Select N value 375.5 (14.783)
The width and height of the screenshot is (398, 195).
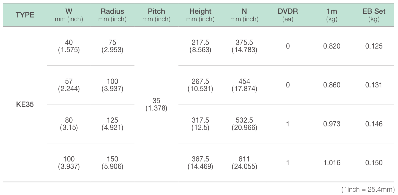244,46
